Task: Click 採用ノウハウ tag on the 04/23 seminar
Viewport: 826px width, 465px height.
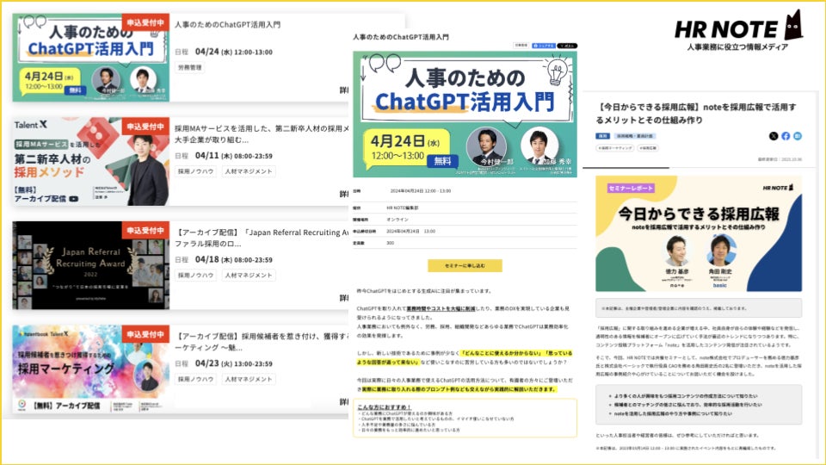Action: click(195, 379)
